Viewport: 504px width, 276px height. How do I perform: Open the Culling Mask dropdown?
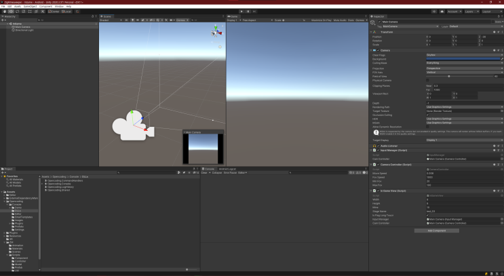465,63
